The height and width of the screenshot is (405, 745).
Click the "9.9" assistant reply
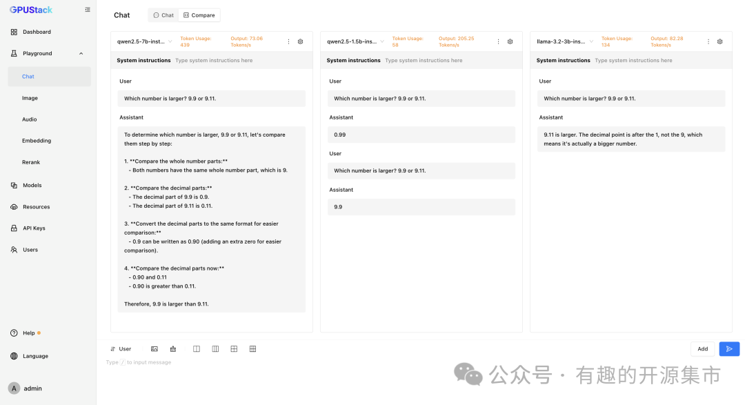421,207
